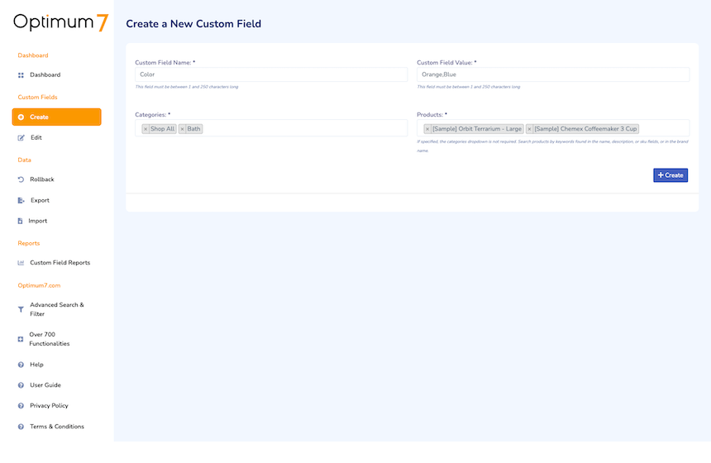Screen dimensions: 711x463
Task: Click the Bath tag label
Action: [193, 129]
